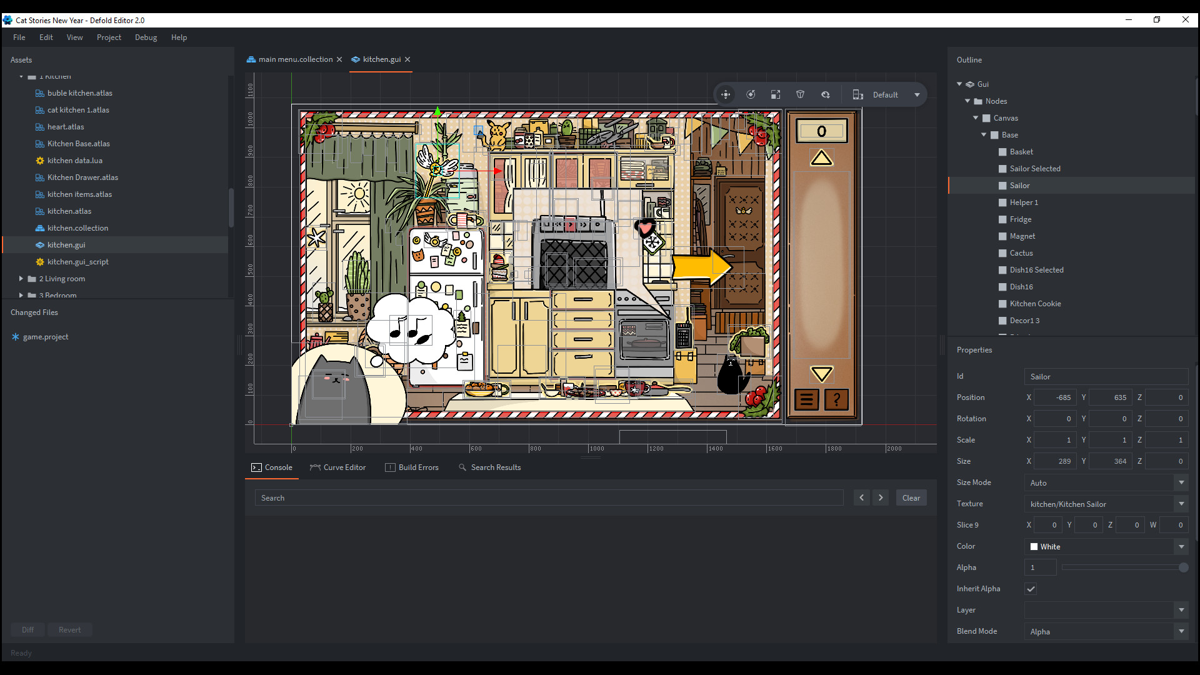Select the Scale tool in the scene toolbar
This screenshot has height=675, width=1200.
[x=776, y=94]
